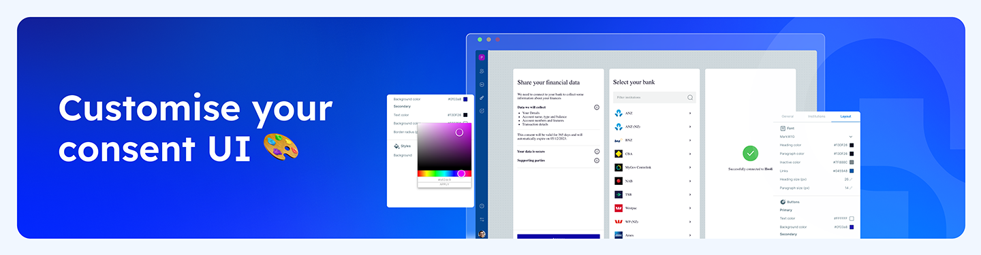This screenshot has height=255, width=981.
Task: Expand the Supporting parties section
Action: [558, 160]
